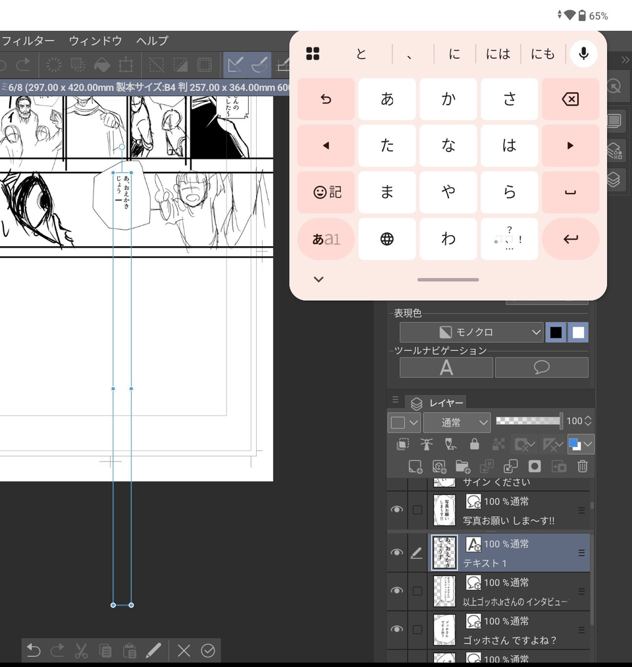The image size is (632, 667).
Task: Open the scale/rotate transform tool
Action: [x=126, y=65]
